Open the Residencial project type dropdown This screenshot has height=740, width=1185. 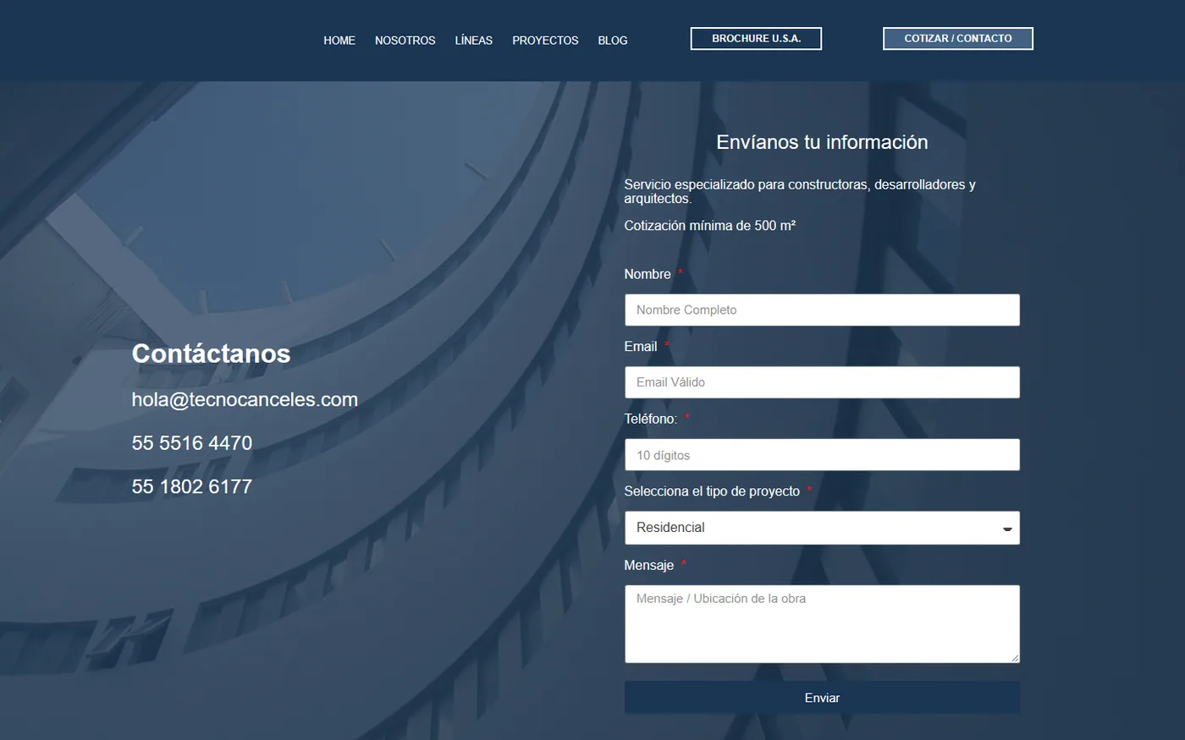pos(822,528)
